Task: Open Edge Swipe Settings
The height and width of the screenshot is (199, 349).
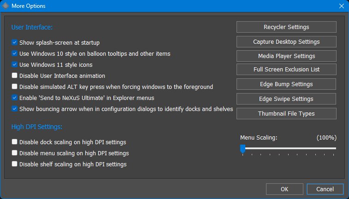Action: coord(286,99)
